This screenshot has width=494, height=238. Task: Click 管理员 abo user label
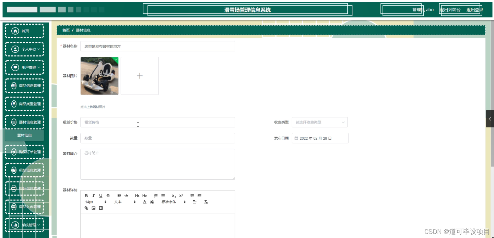click(x=423, y=10)
